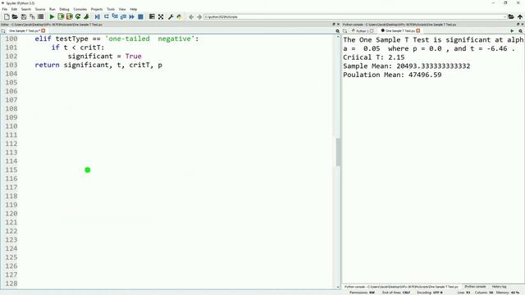Browse working directory folder icon

tap(511, 16)
